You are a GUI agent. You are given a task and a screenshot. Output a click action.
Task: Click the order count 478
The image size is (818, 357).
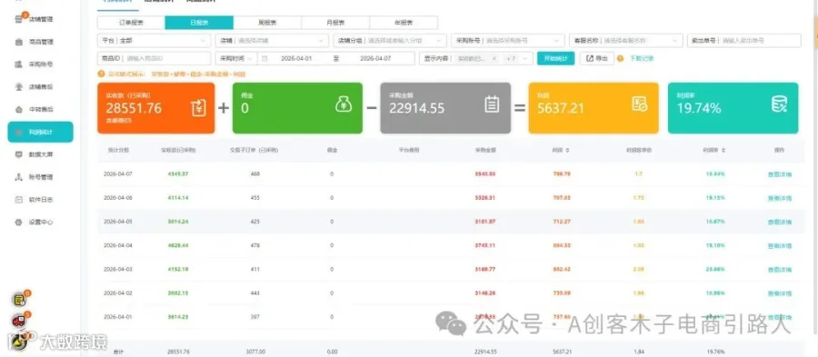255,245
